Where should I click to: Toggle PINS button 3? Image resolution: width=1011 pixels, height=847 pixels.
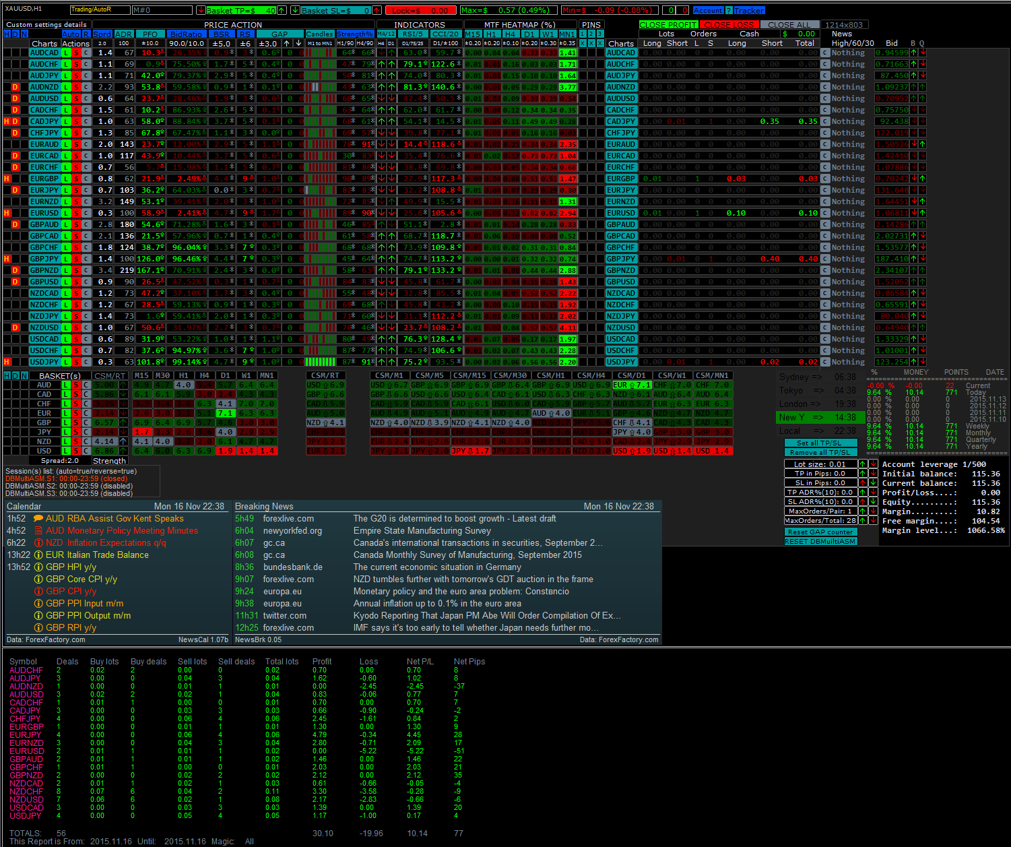pos(599,34)
